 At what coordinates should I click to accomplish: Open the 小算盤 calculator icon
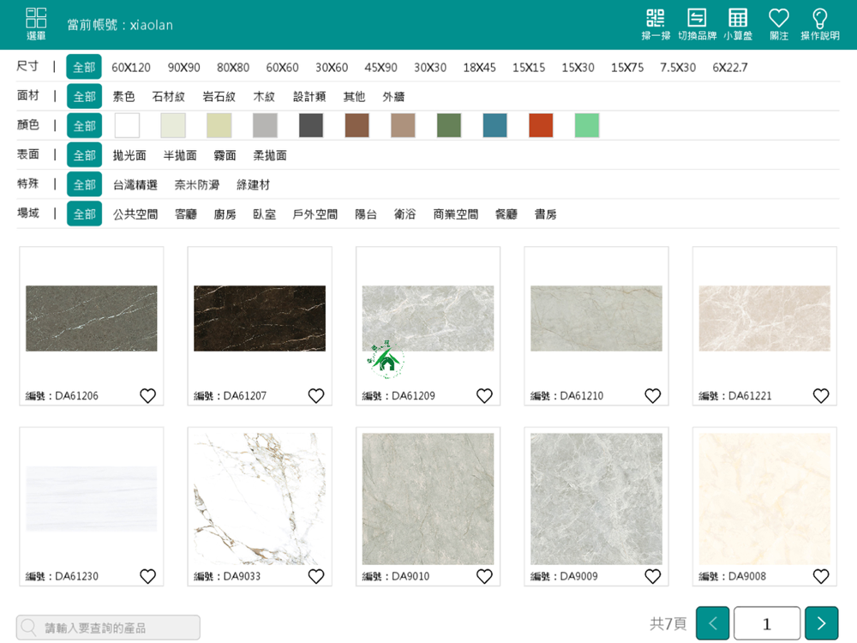(x=738, y=25)
